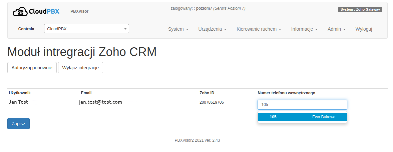Expand the Admin menu
393x152 pixels.
(x=336, y=29)
